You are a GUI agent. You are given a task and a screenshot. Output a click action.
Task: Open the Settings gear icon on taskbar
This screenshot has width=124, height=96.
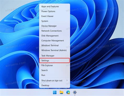pyautogui.click(x=75, y=92)
